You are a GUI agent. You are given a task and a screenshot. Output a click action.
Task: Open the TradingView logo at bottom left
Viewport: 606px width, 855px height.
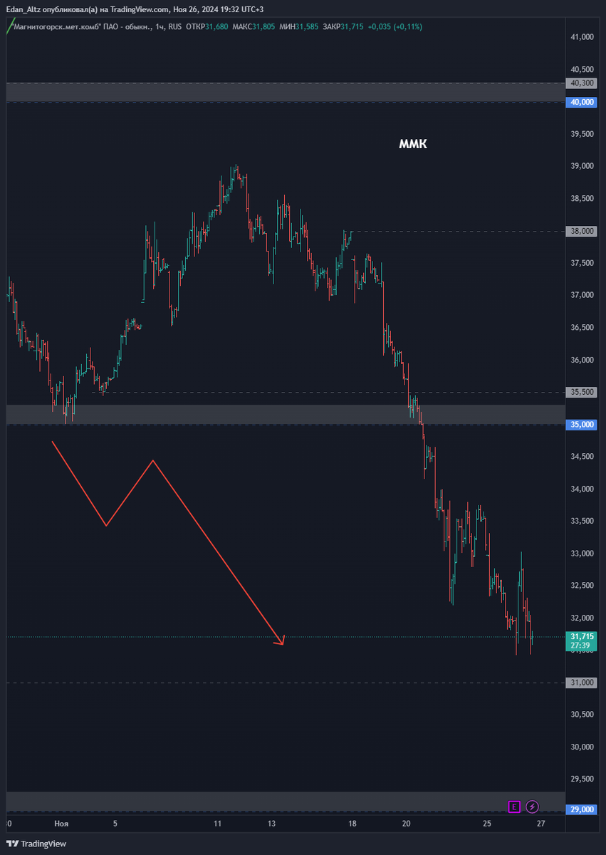pos(36,844)
